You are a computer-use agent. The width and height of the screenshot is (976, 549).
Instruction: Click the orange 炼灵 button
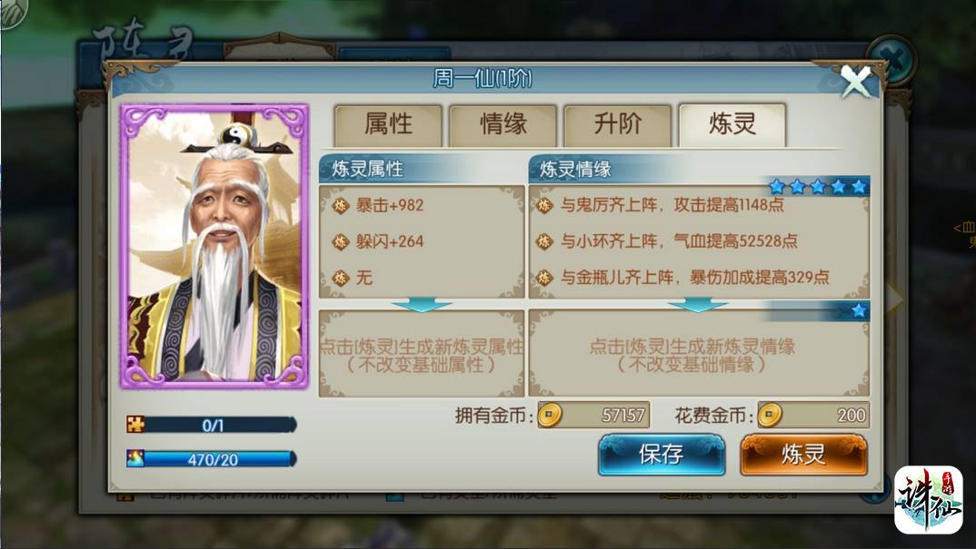tap(803, 455)
